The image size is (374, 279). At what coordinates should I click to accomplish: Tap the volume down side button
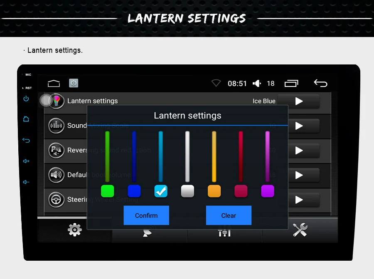[26, 182]
